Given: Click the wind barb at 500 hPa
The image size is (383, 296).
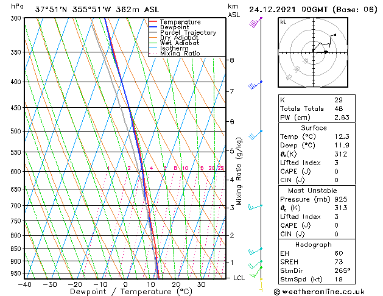Looking at the screenshot, I should [255, 135].
